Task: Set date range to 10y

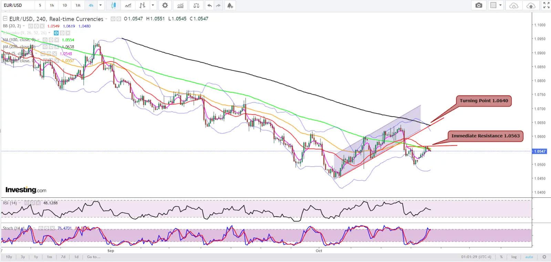Action: (x=9, y=257)
